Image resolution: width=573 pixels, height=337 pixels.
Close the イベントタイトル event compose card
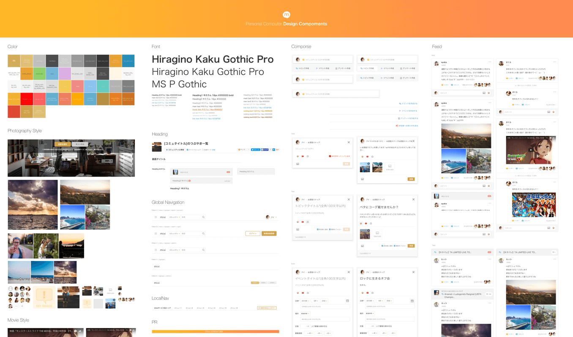click(x=349, y=272)
